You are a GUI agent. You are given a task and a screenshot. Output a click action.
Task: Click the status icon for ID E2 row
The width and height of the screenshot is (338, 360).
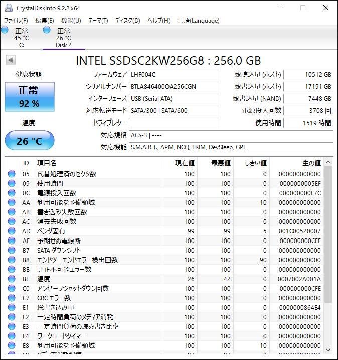point(12,317)
